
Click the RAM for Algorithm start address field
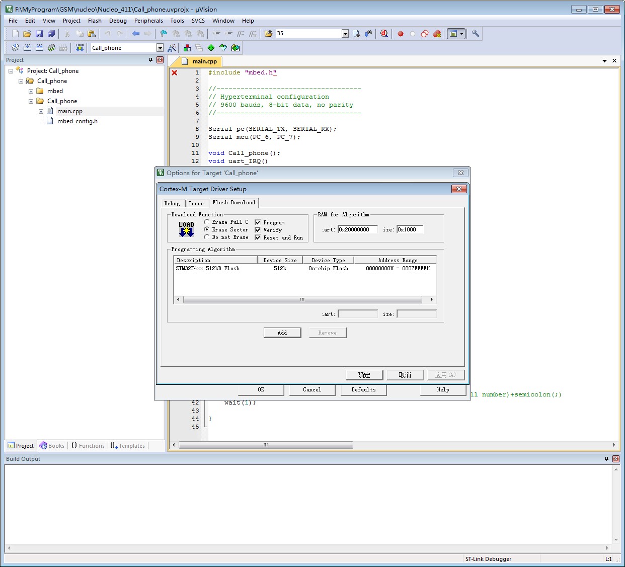tap(357, 229)
